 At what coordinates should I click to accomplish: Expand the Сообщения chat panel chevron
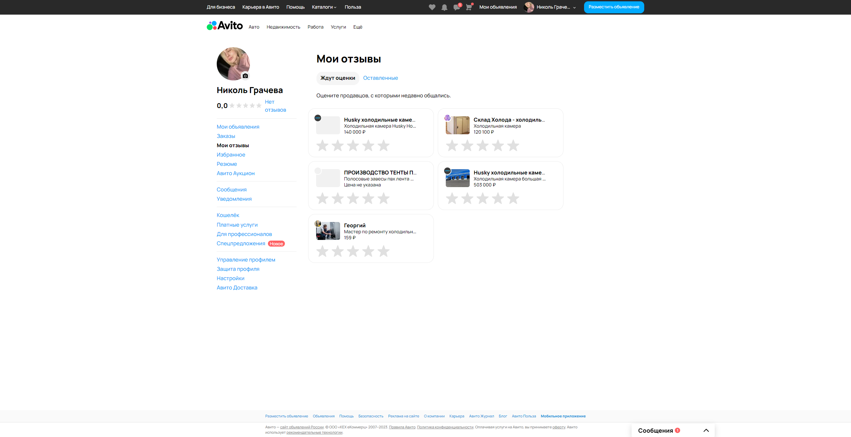pyautogui.click(x=706, y=430)
